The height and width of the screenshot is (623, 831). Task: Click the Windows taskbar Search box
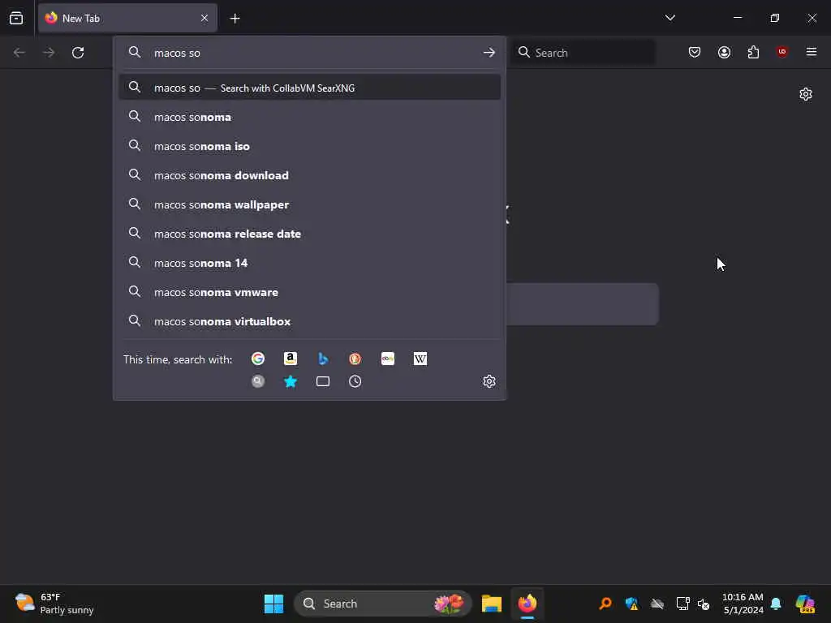(383, 604)
